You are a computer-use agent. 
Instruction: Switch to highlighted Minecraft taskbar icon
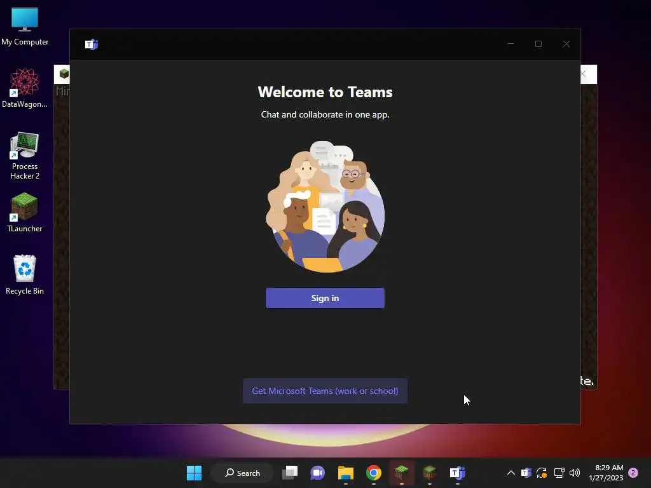coord(402,473)
